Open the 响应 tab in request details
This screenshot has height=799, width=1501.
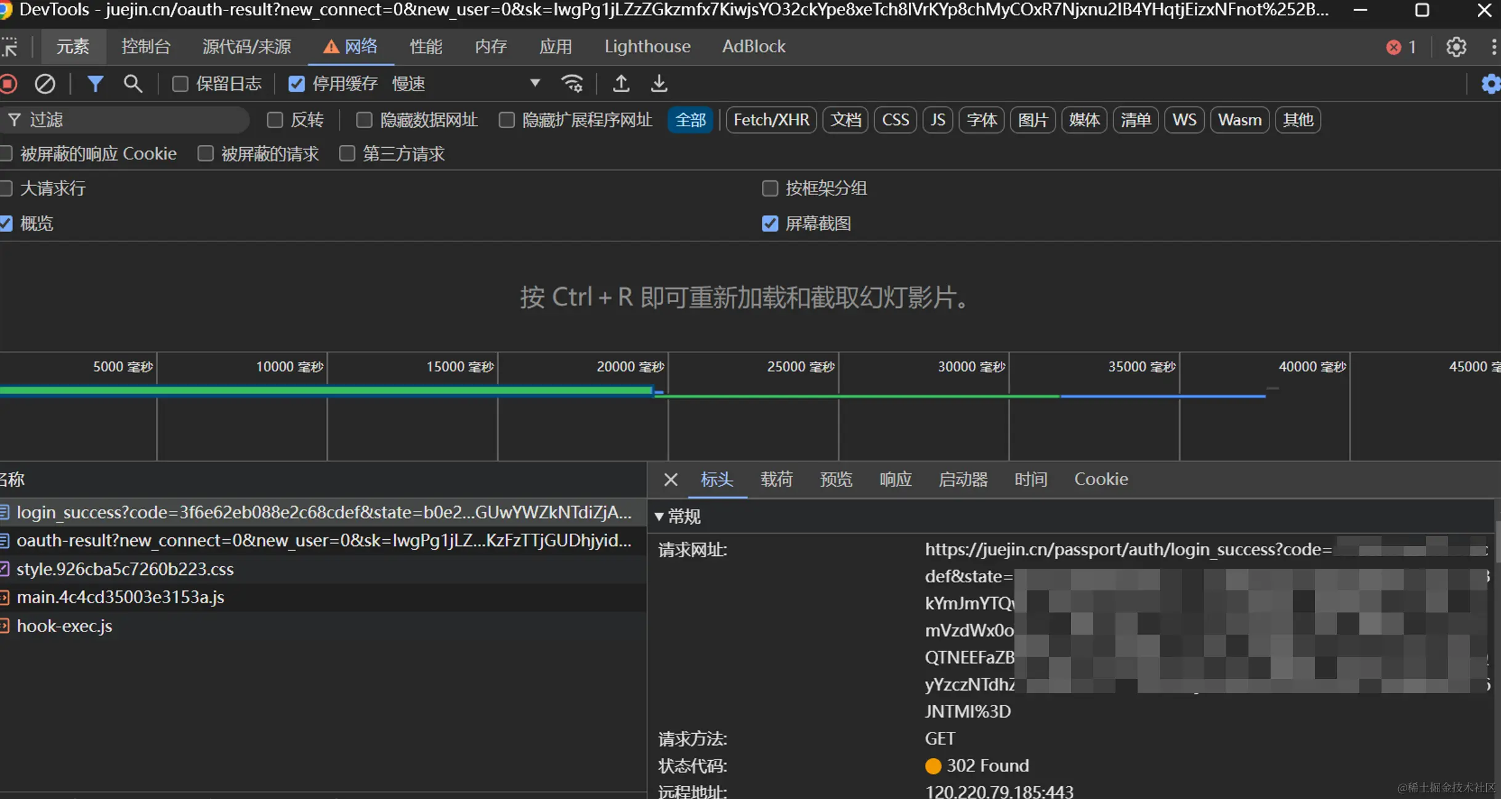tap(895, 479)
